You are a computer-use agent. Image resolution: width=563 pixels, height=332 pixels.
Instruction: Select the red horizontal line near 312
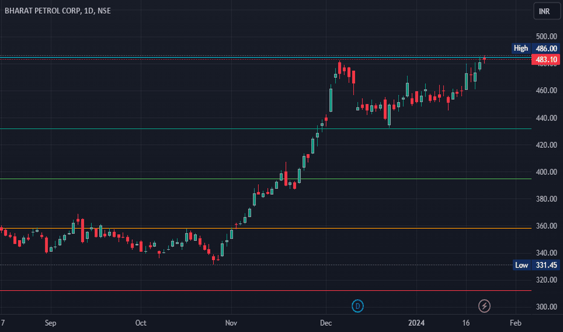pyautogui.click(x=266, y=291)
